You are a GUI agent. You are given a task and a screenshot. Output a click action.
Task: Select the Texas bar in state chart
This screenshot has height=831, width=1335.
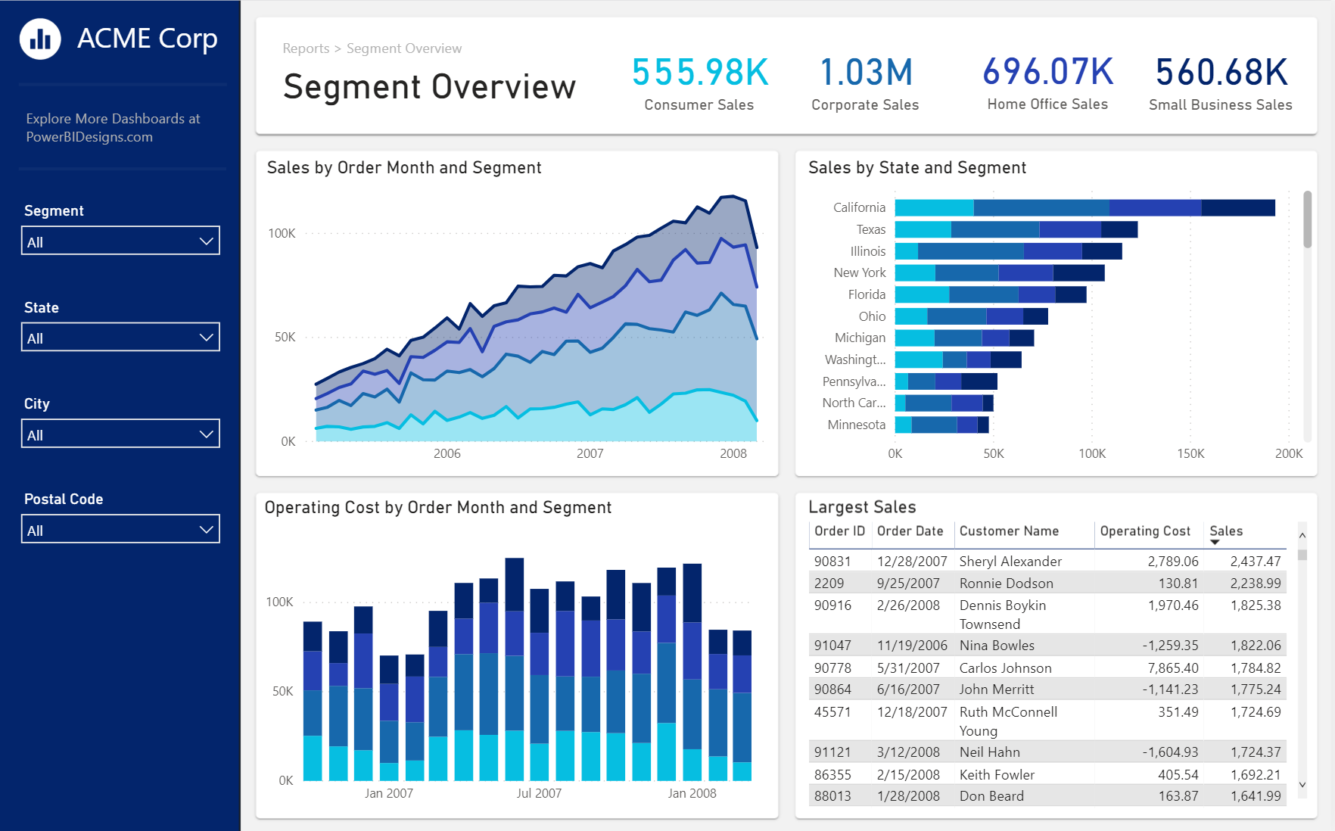[1016, 229]
